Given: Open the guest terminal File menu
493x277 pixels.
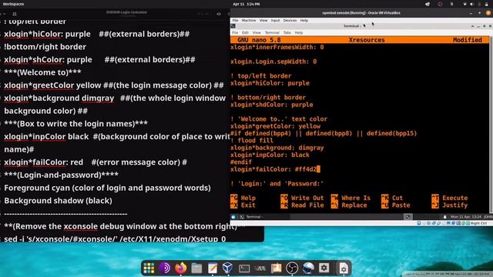Looking at the screenshot, I should (x=235, y=32).
